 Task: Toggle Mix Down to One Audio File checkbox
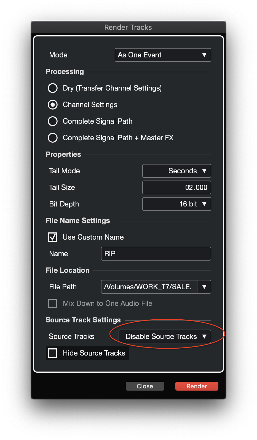53,303
